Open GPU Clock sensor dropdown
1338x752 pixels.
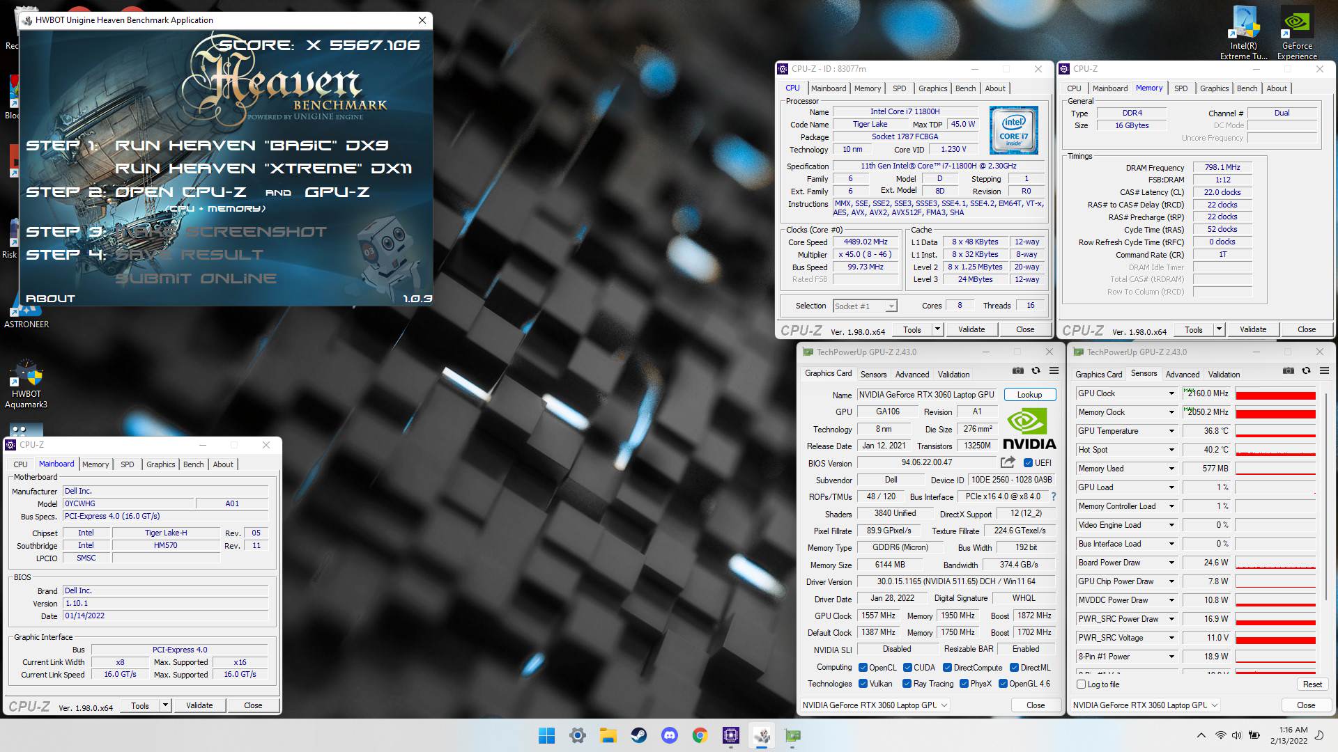click(x=1171, y=394)
